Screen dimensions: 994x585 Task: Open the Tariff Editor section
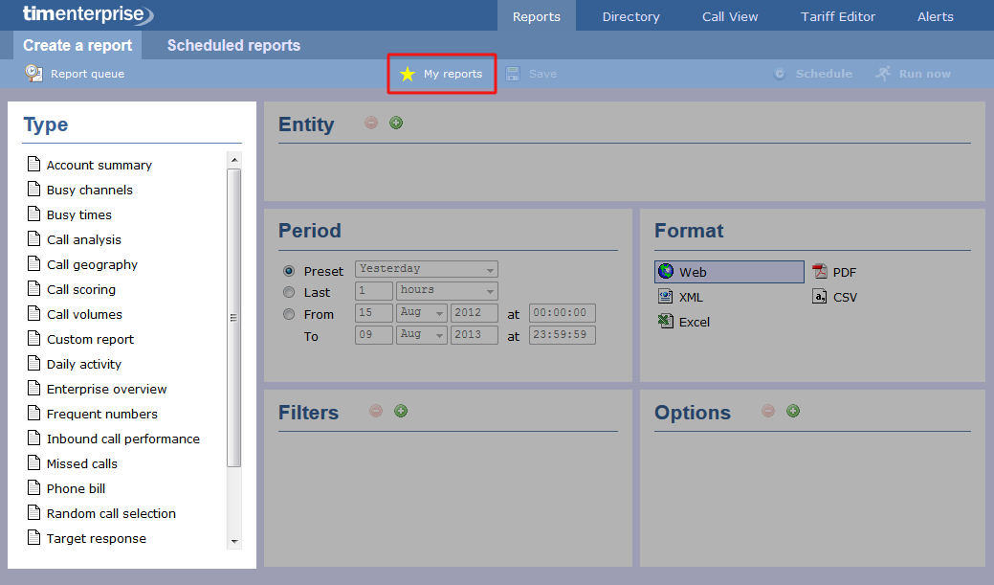click(837, 15)
